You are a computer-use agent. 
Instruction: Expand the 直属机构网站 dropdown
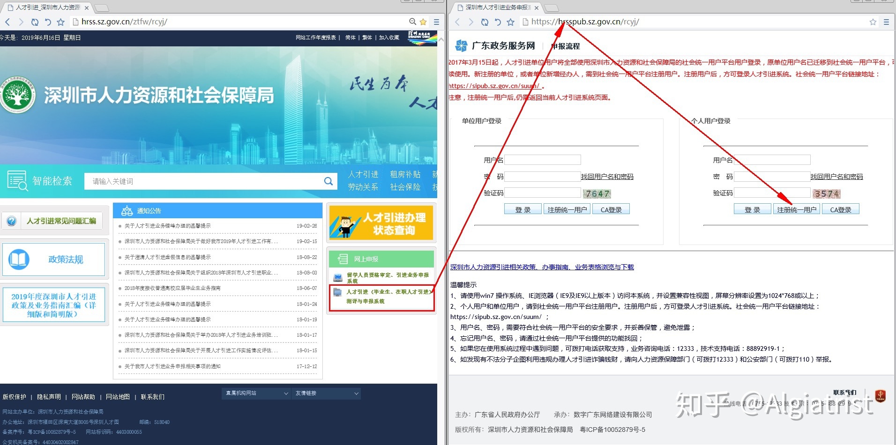(256, 393)
